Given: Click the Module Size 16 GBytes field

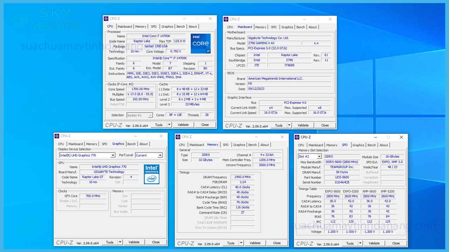Looking at the screenshot, I should (x=393, y=157).
